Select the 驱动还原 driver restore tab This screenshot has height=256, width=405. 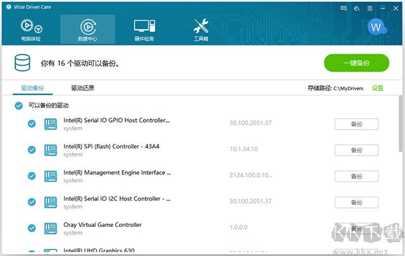pyautogui.click(x=83, y=88)
